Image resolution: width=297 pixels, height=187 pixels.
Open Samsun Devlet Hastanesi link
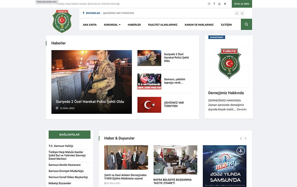point(64,165)
